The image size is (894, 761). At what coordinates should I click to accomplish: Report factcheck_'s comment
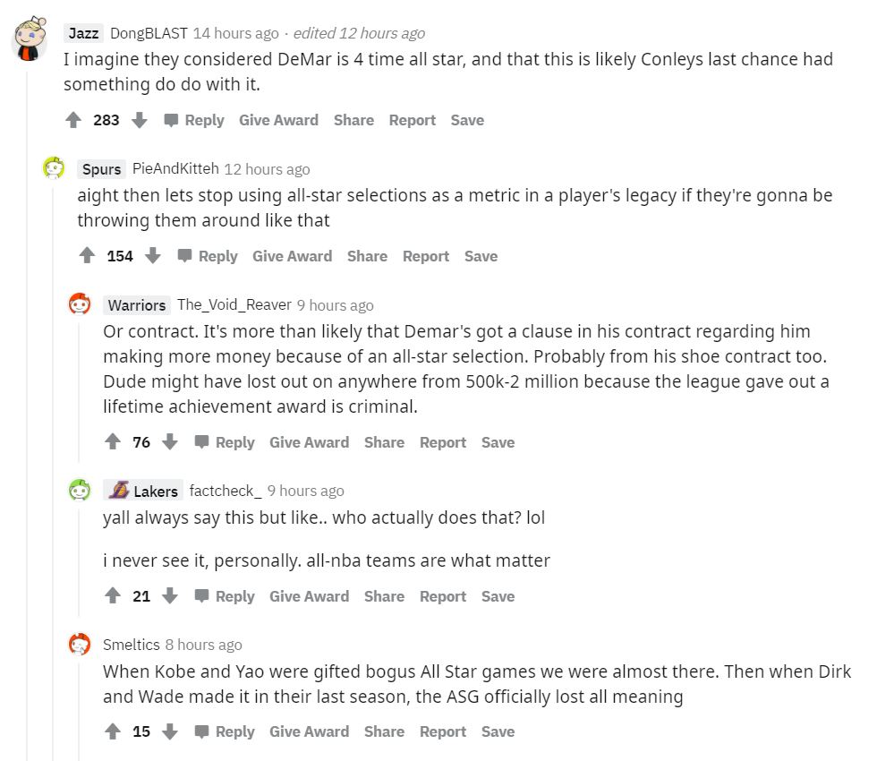[x=443, y=596]
